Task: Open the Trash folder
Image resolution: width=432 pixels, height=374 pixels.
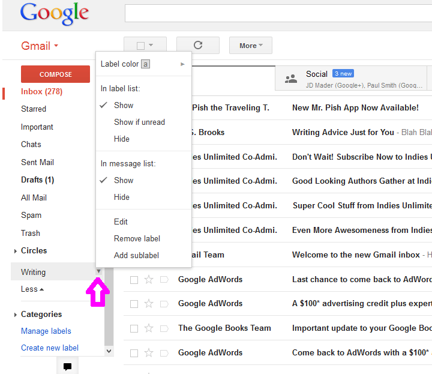Action: 31,233
